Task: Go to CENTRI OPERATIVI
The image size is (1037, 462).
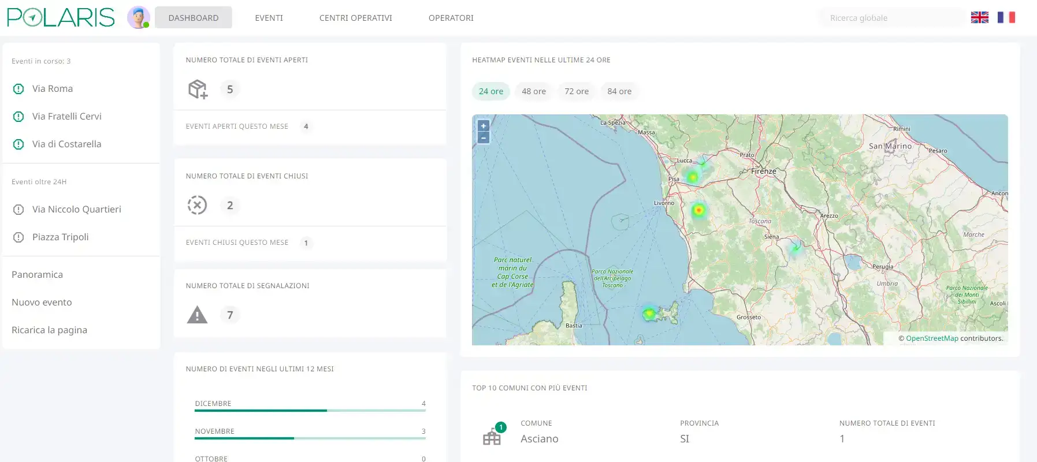Action: [x=356, y=18]
